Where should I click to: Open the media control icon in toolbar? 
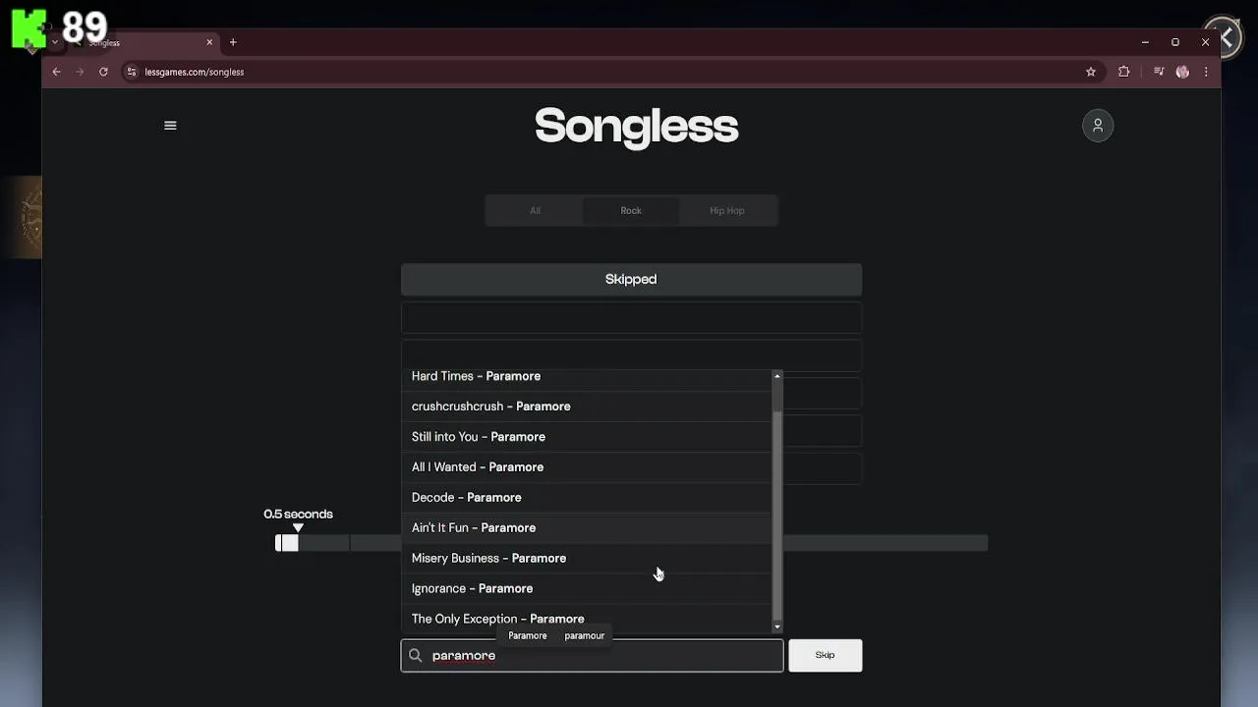1159,72
